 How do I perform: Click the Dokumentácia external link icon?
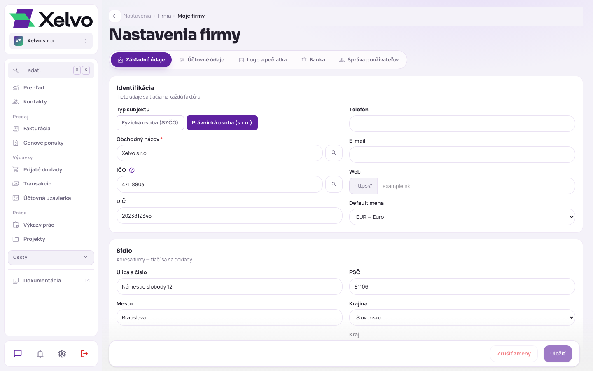pyautogui.click(x=87, y=281)
